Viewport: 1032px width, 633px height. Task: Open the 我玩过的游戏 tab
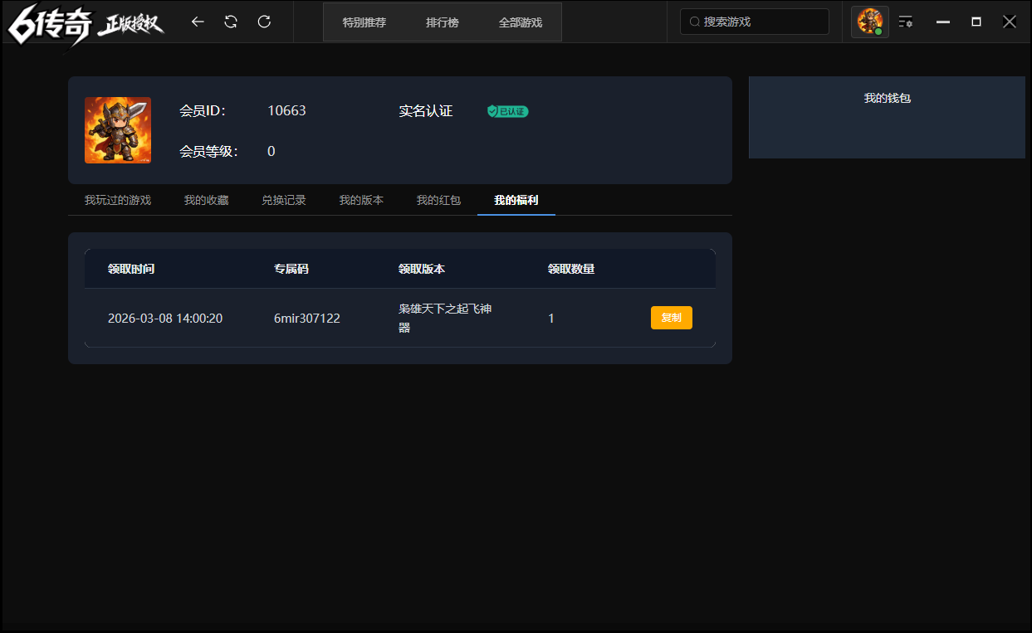[x=116, y=199]
